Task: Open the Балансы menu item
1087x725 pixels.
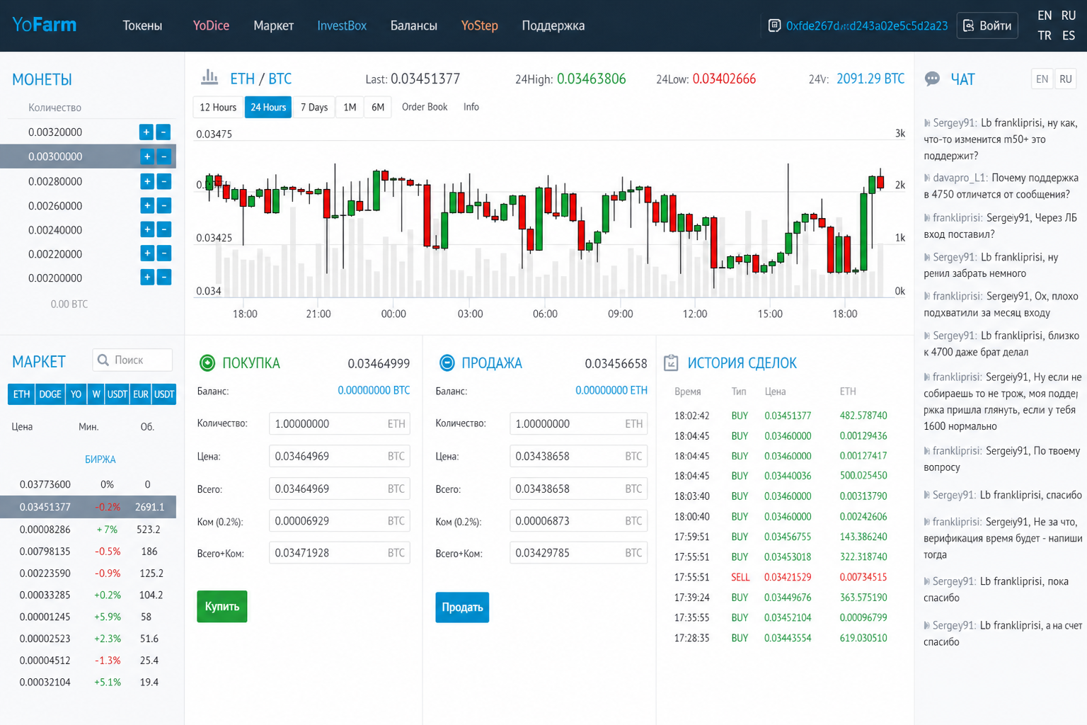Action: 413,25
